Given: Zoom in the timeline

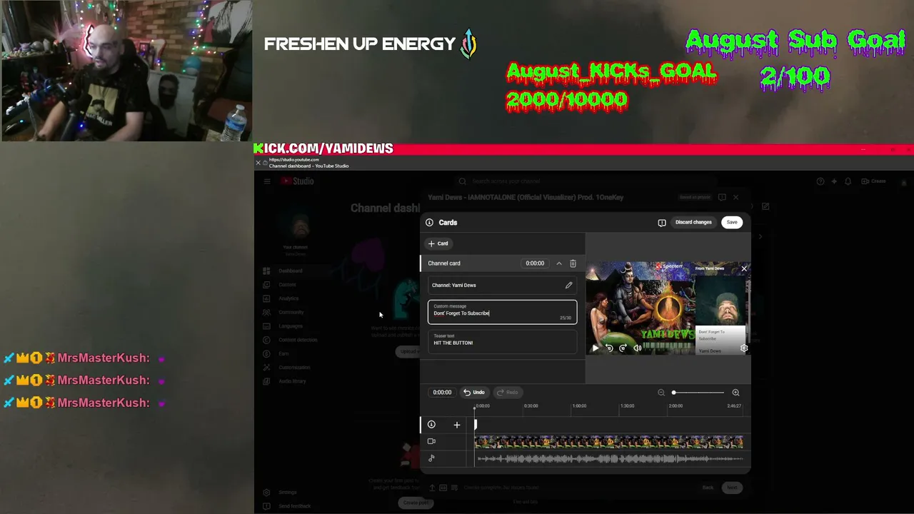Looking at the screenshot, I should click(x=735, y=393).
